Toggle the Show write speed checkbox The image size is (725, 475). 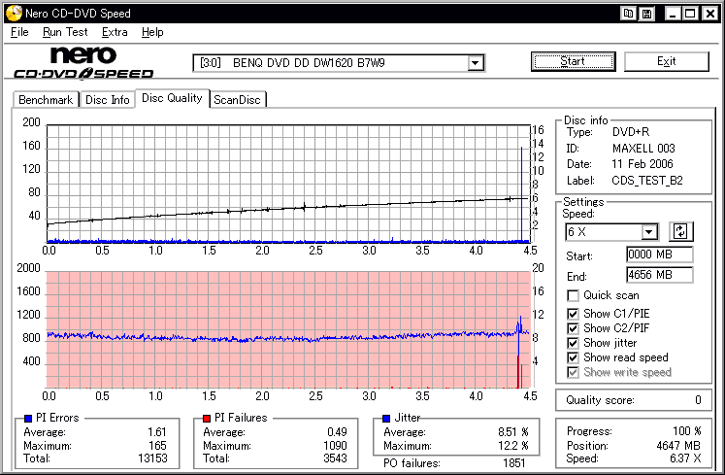click(573, 372)
